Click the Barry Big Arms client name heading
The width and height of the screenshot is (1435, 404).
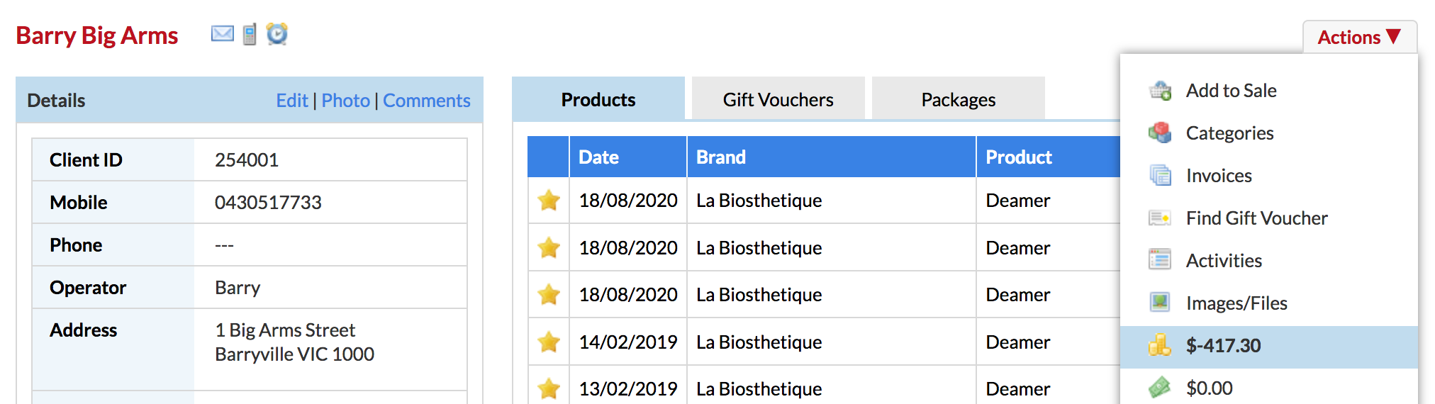tap(97, 35)
